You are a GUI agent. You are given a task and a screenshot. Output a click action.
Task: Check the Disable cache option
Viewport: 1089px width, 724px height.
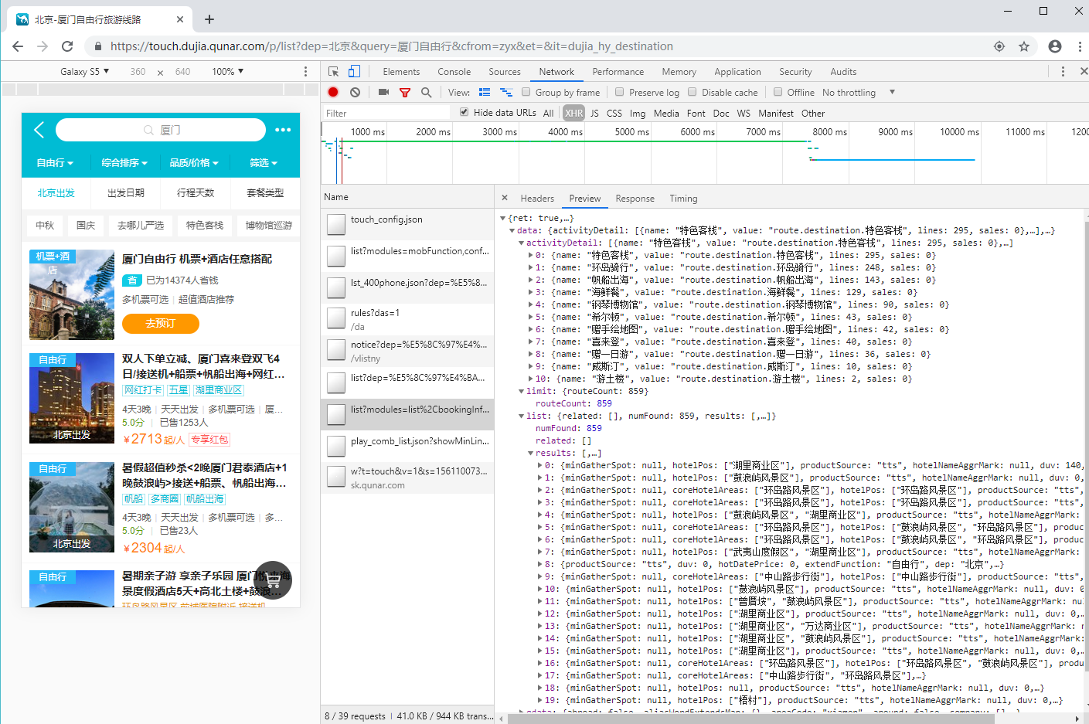(693, 92)
